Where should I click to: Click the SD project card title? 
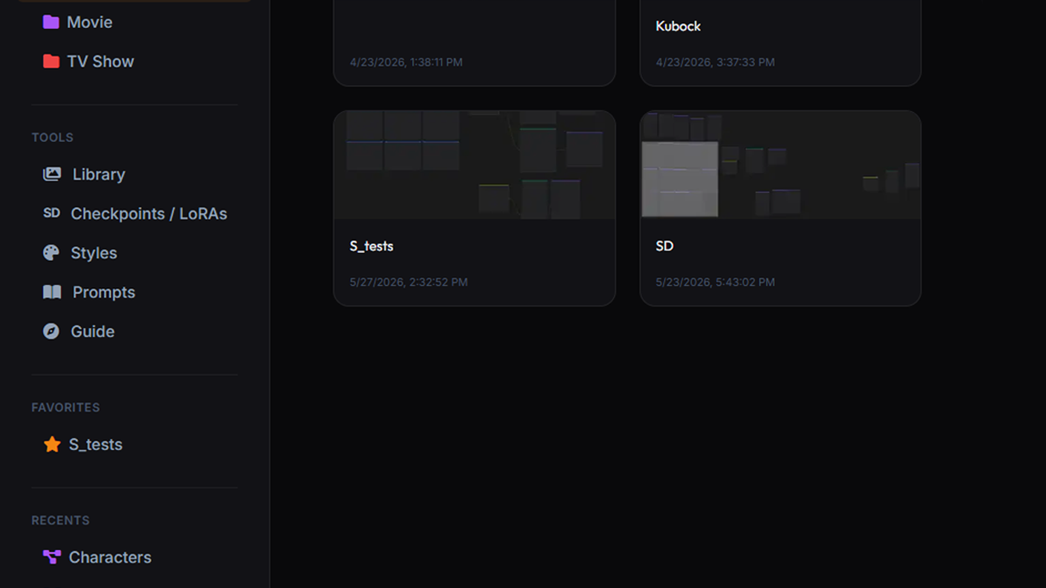664,246
